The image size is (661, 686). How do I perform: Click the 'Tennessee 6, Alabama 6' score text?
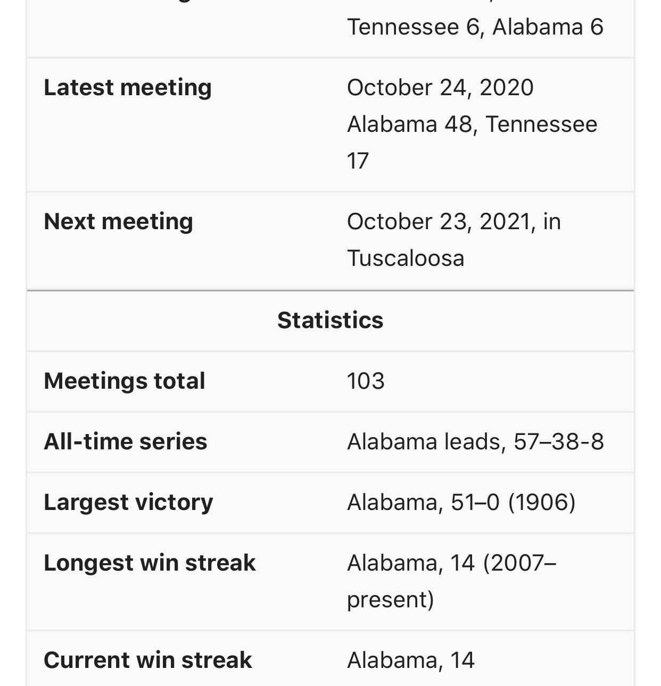(475, 27)
